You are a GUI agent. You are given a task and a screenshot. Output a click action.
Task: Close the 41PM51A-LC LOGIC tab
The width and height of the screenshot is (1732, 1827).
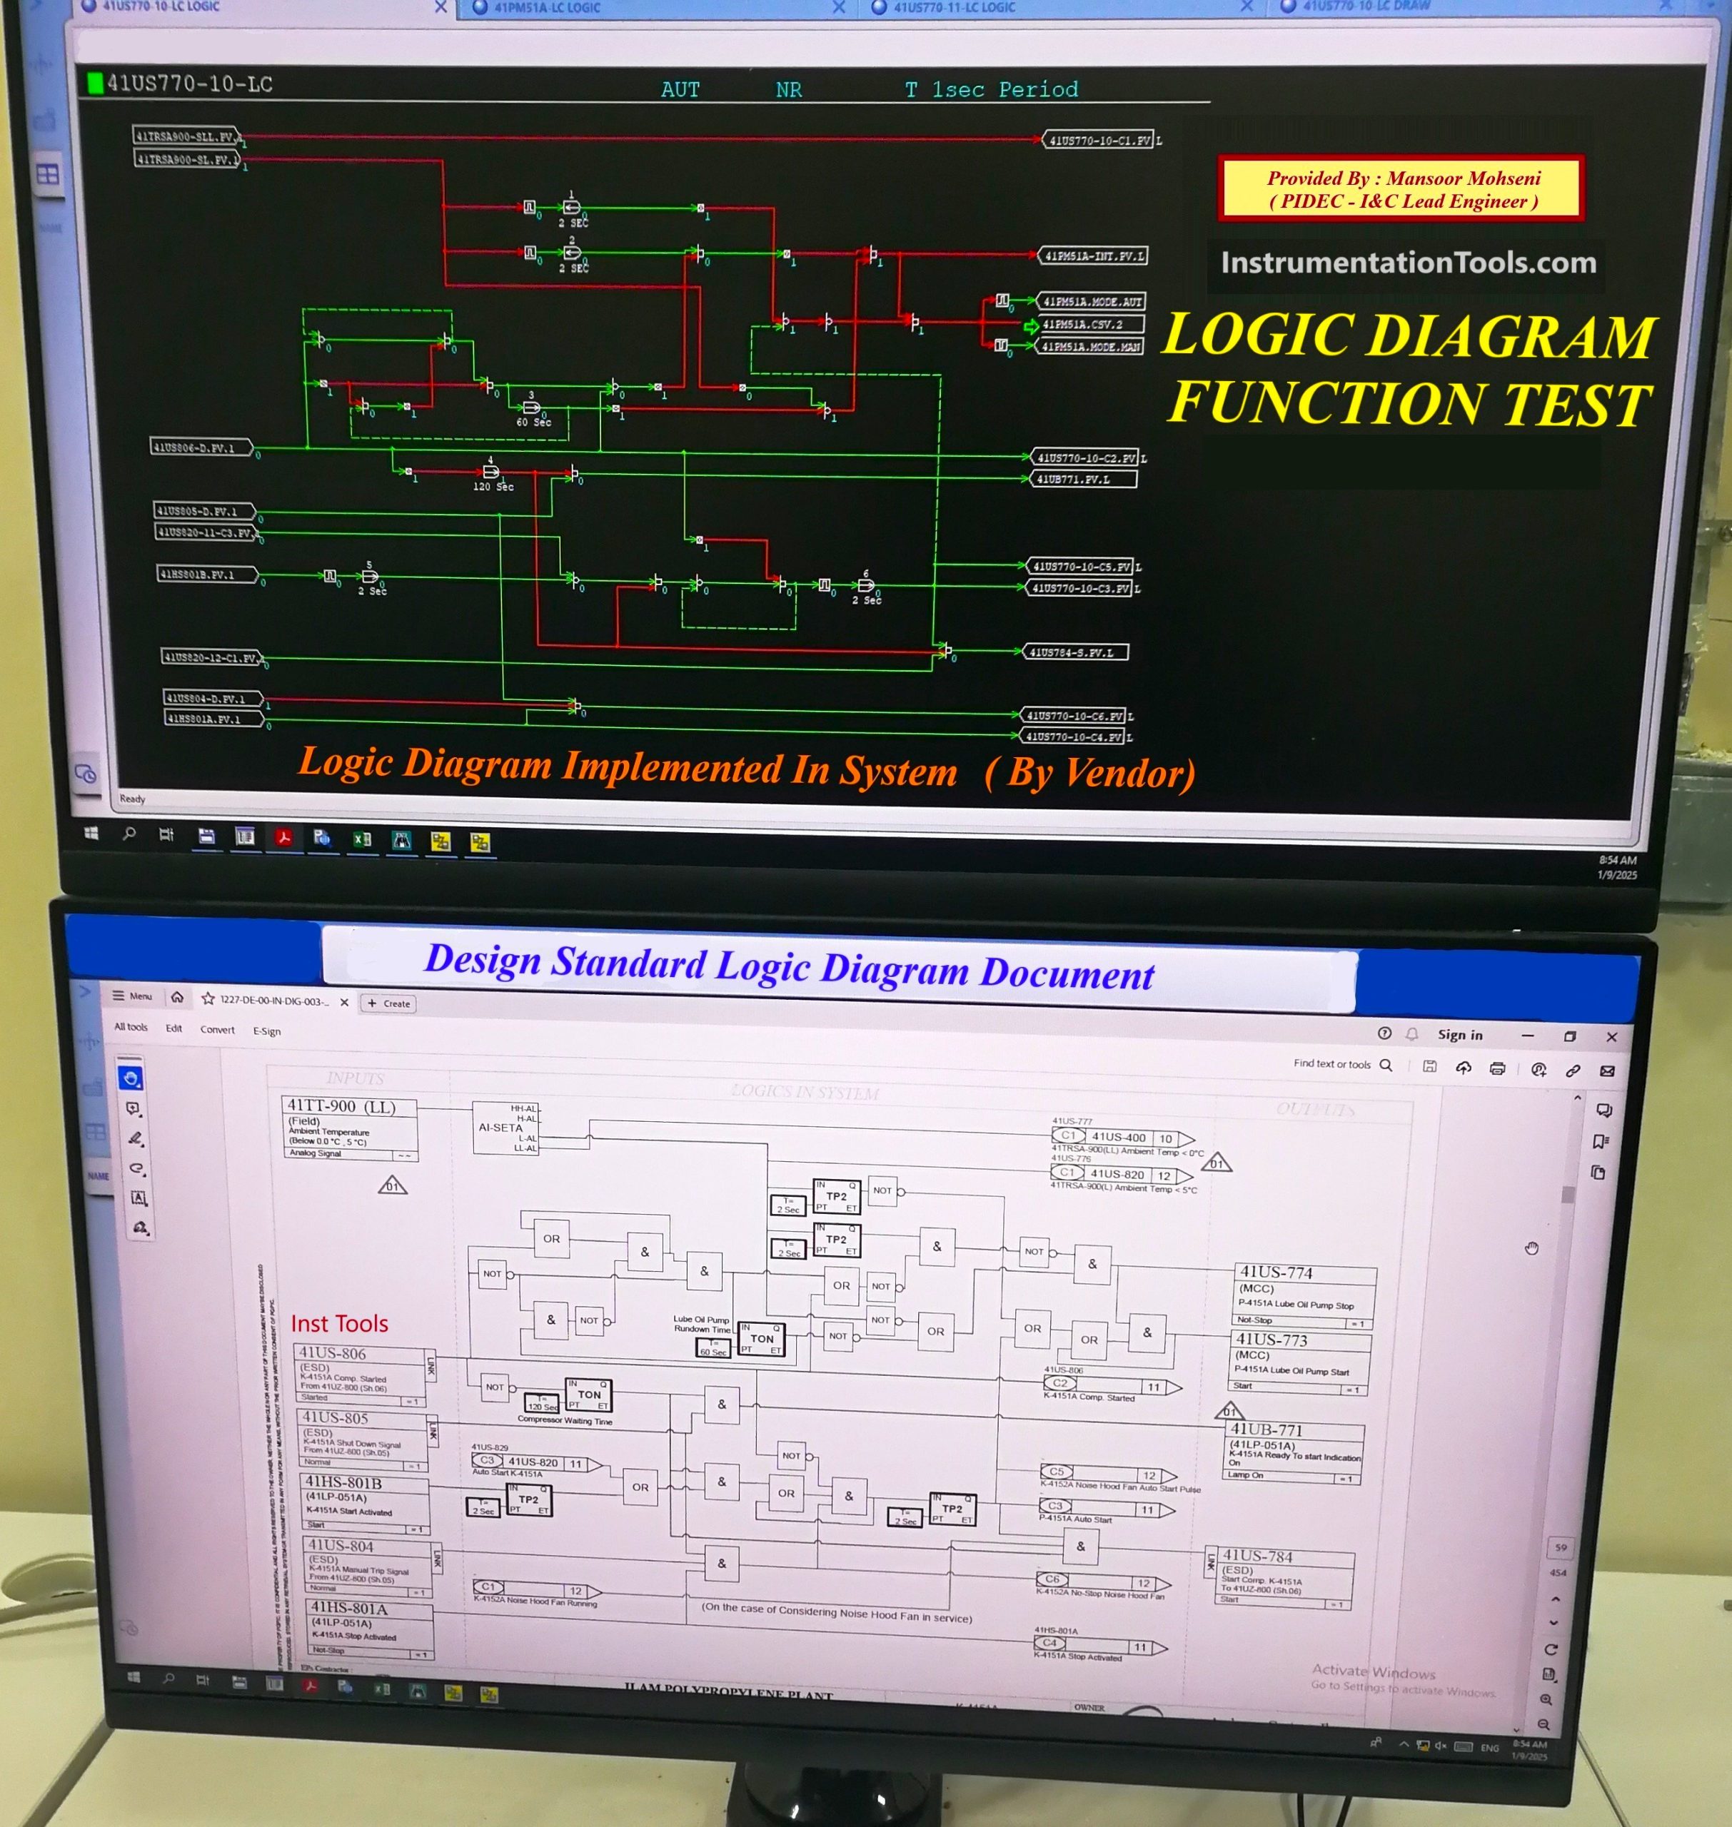coord(838,7)
